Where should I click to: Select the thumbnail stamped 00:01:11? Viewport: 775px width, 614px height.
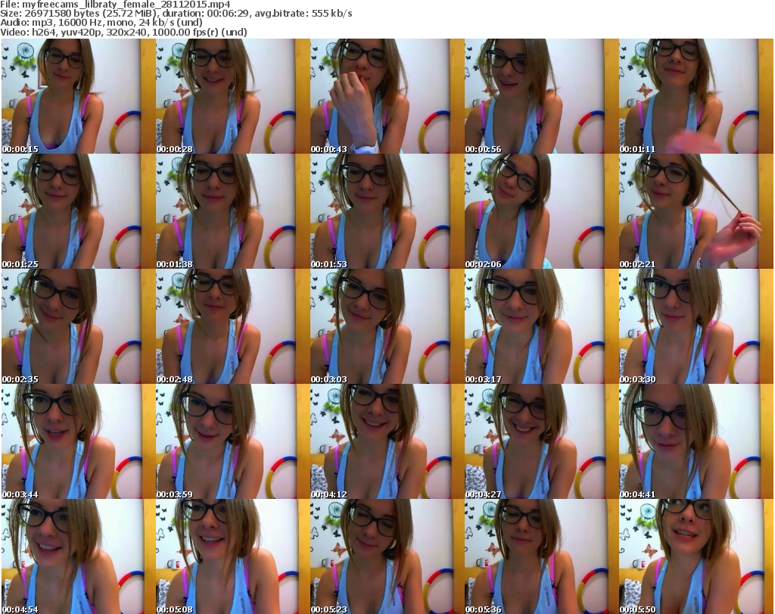coord(696,96)
